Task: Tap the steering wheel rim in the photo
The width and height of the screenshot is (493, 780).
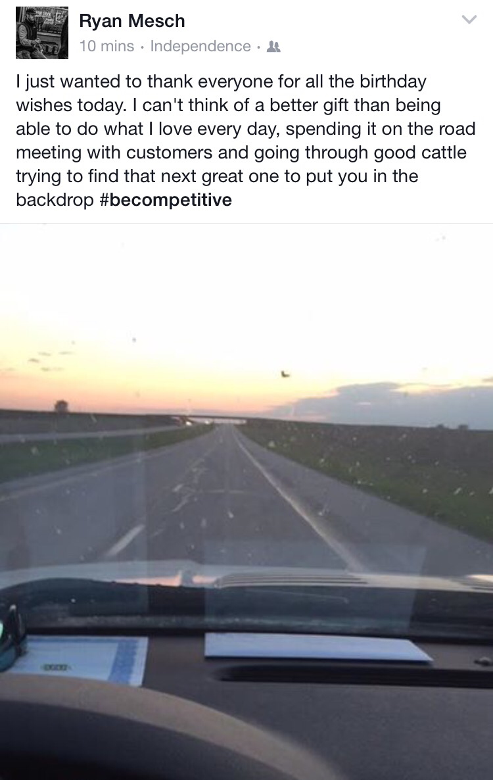Action: coord(149,716)
